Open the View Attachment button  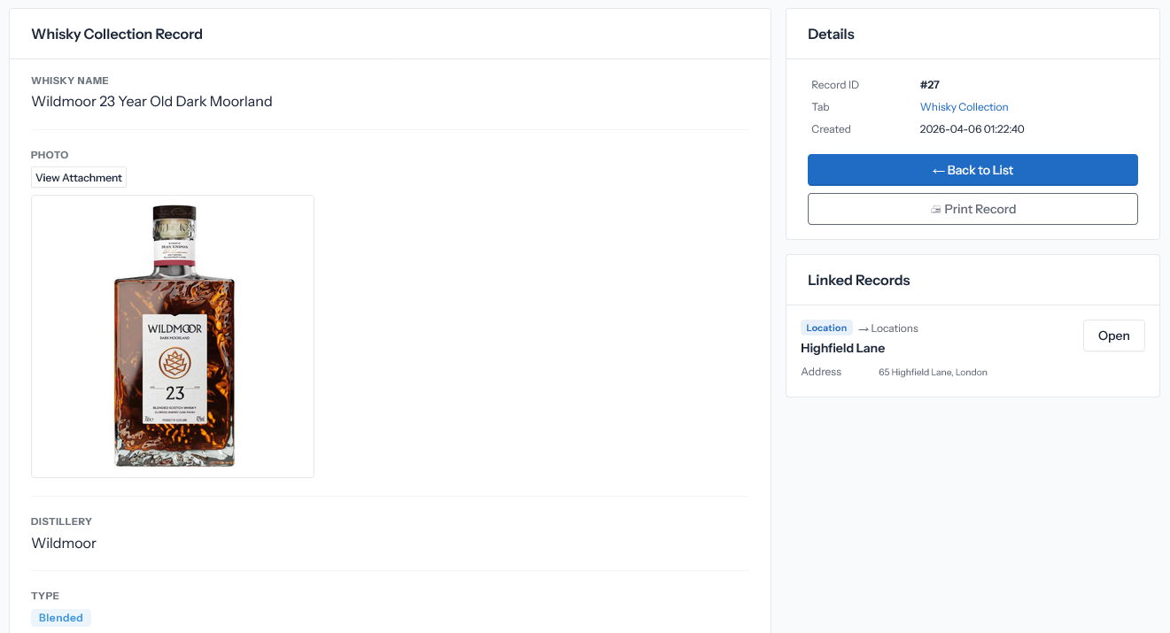(79, 178)
